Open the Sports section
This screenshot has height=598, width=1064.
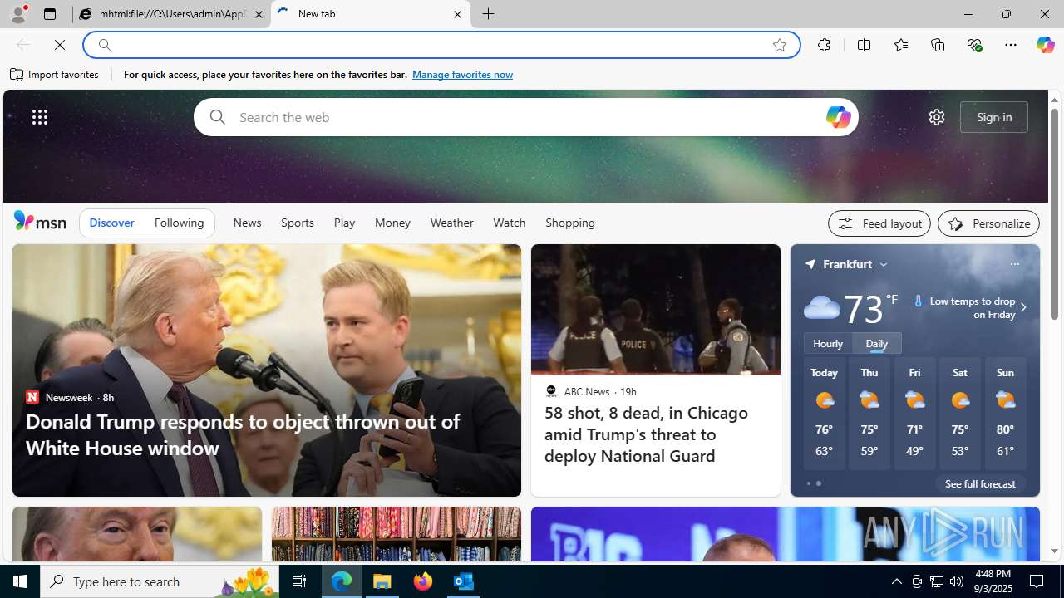point(298,223)
